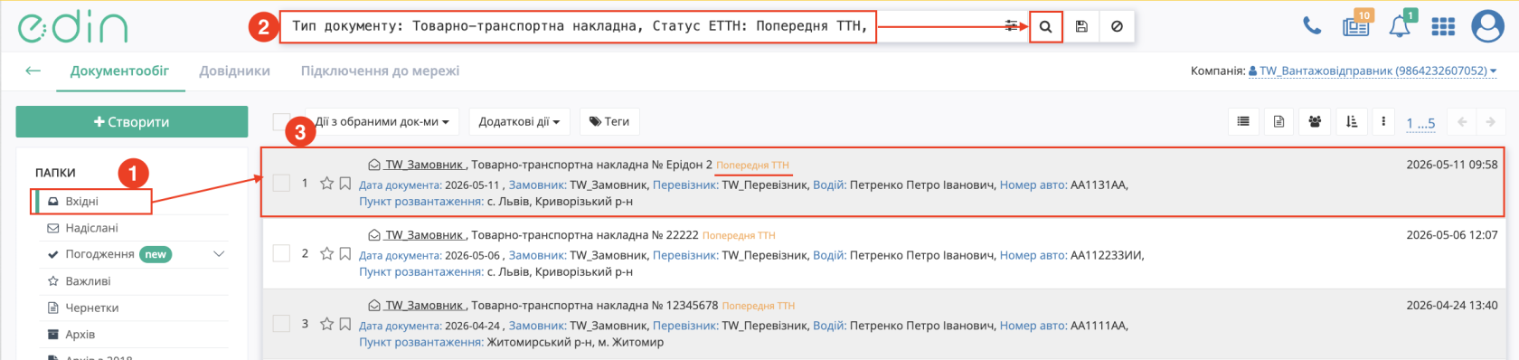
Task: Switch to the Документообіг tab
Action: (119, 71)
